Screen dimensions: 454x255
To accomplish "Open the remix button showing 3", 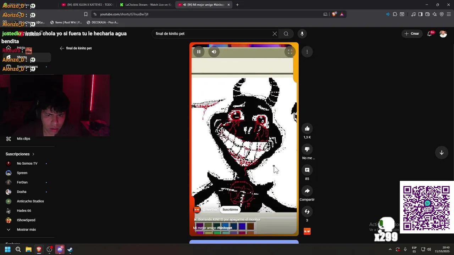I will point(307,211).
